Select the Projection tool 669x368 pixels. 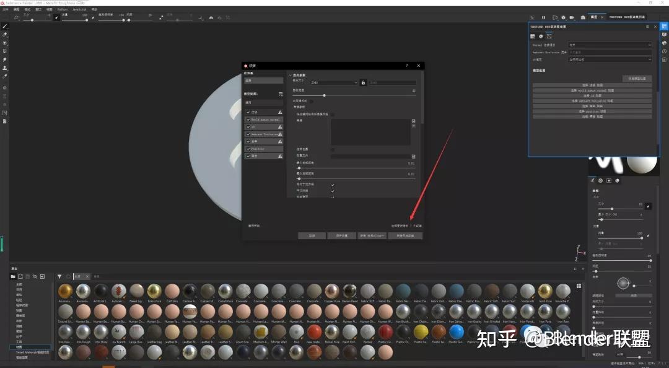point(5,43)
